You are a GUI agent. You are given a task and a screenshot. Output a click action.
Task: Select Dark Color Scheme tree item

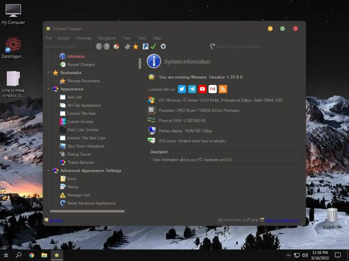tap(83, 129)
